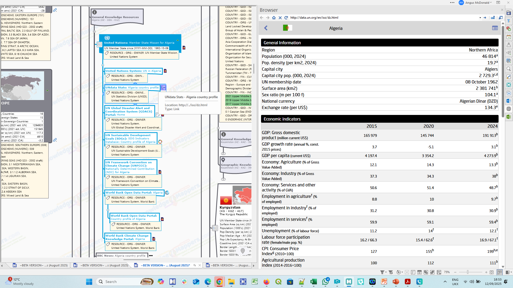This screenshot has width=513, height=288.
Task: Go back in the browser pane
Action: coord(262,18)
